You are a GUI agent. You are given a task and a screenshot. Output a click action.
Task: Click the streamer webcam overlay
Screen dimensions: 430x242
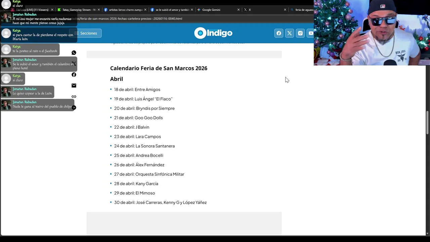pos(372,33)
